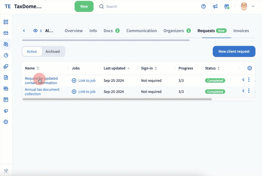Click the pin sidebar icon at bottom
Image resolution: width=262 pixels, height=176 pixels.
(x=6, y=171)
